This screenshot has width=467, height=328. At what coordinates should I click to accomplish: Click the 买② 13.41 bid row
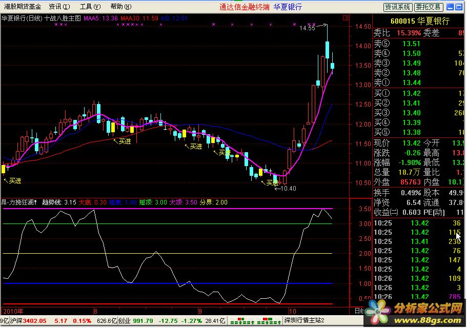click(418, 104)
